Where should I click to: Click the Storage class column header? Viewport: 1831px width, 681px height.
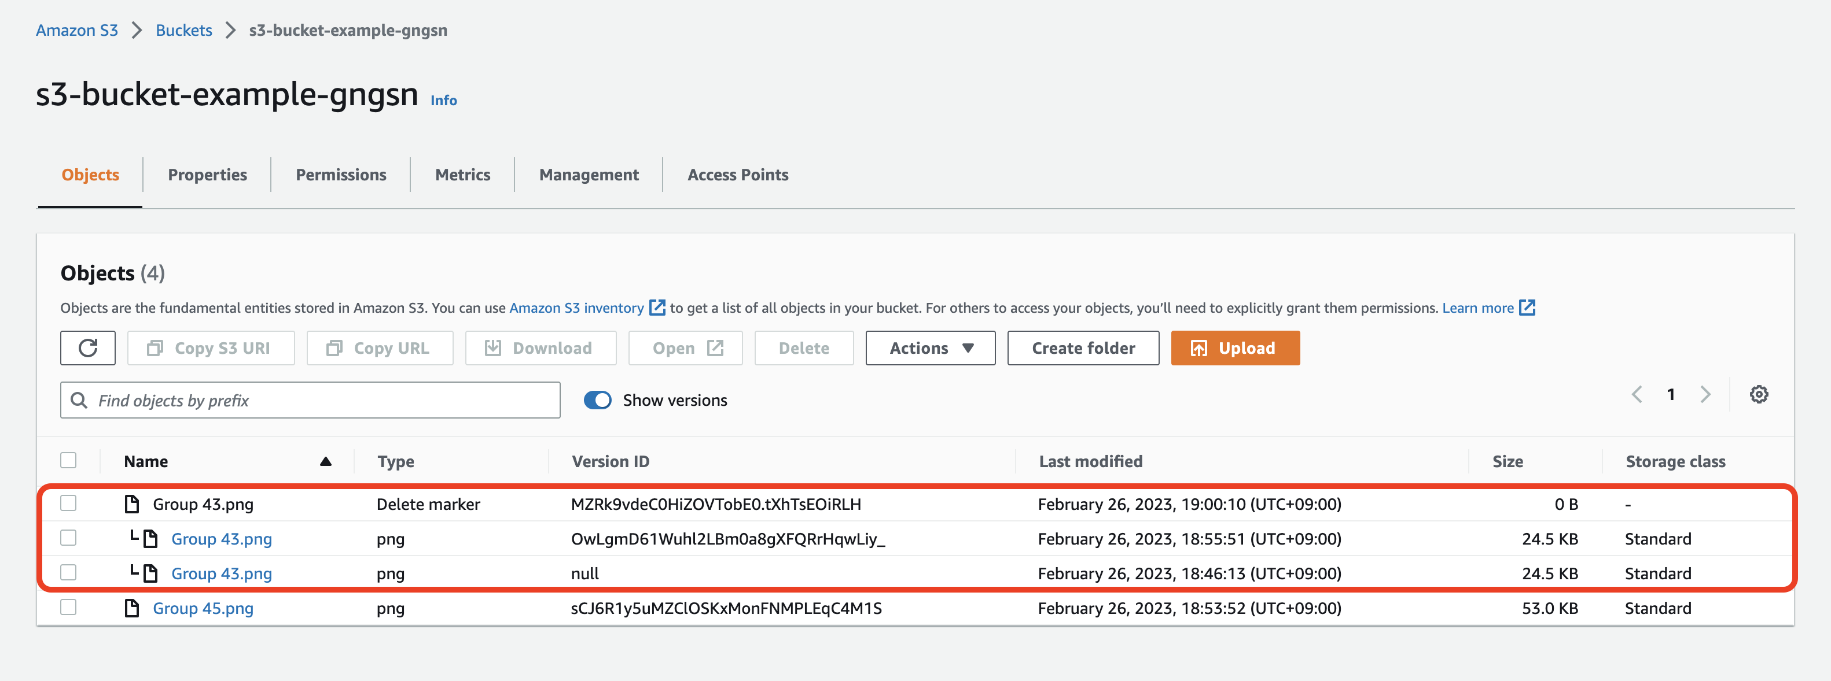(1675, 461)
